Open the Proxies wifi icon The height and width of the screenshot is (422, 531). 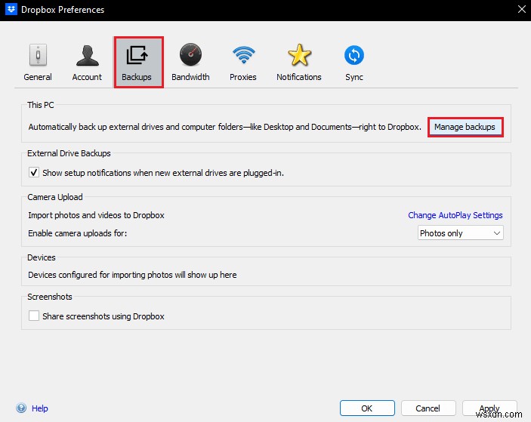pyautogui.click(x=243, y=55)
